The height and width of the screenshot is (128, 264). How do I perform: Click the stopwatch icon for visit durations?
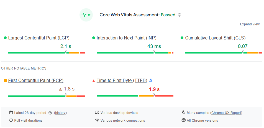pos(11,120)
